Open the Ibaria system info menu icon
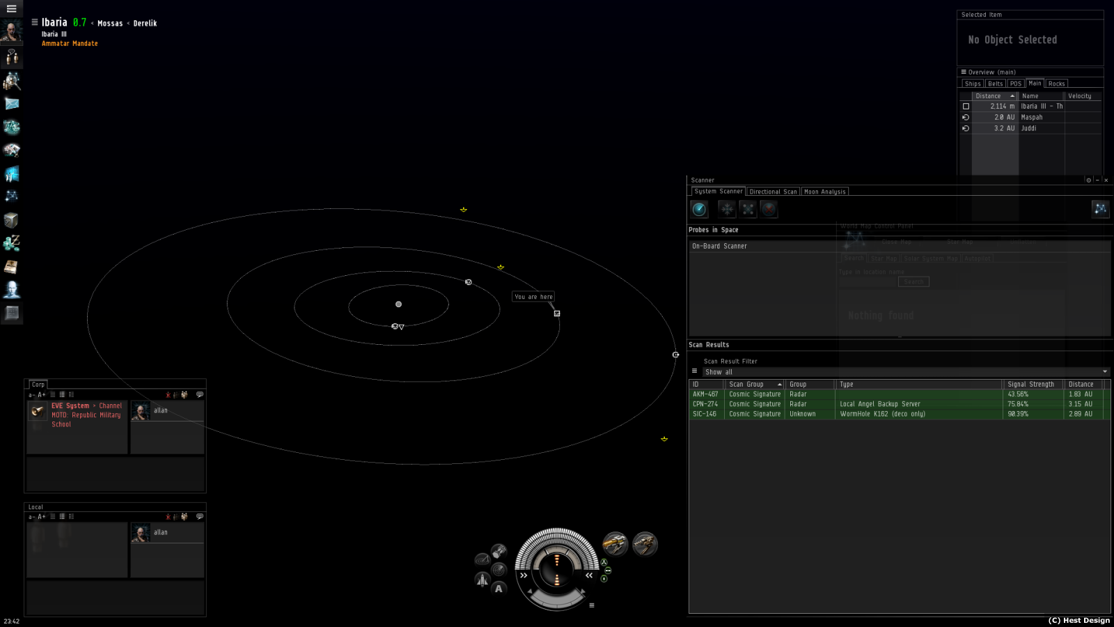This screenshot has width=1114, height=627. click(35, 22)
